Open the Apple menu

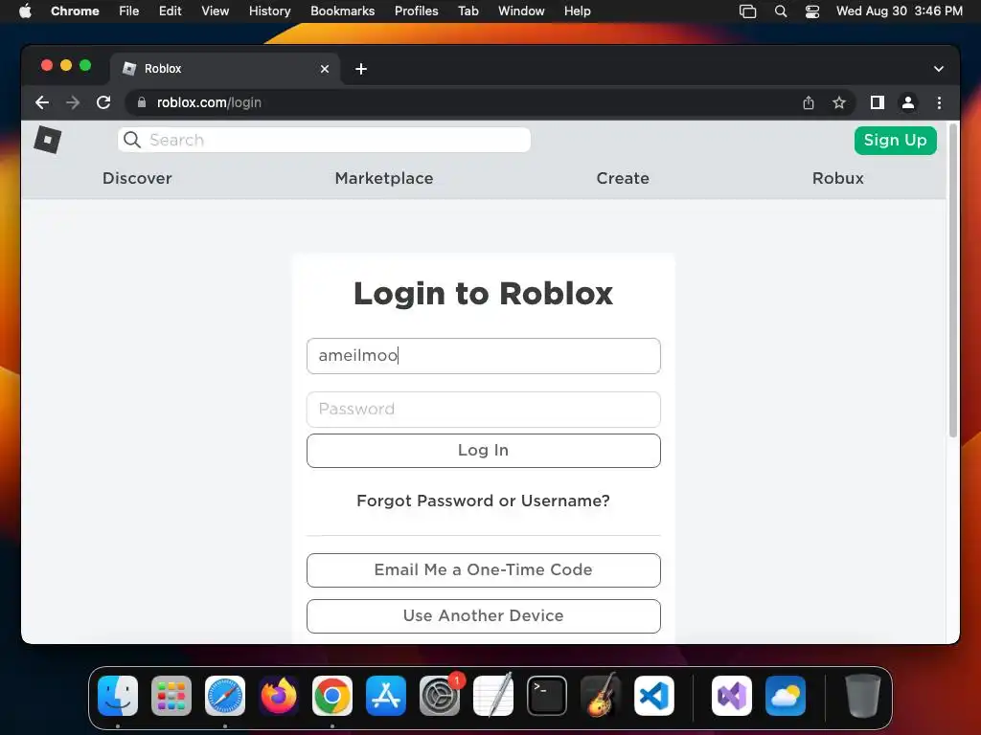point(25,11)
